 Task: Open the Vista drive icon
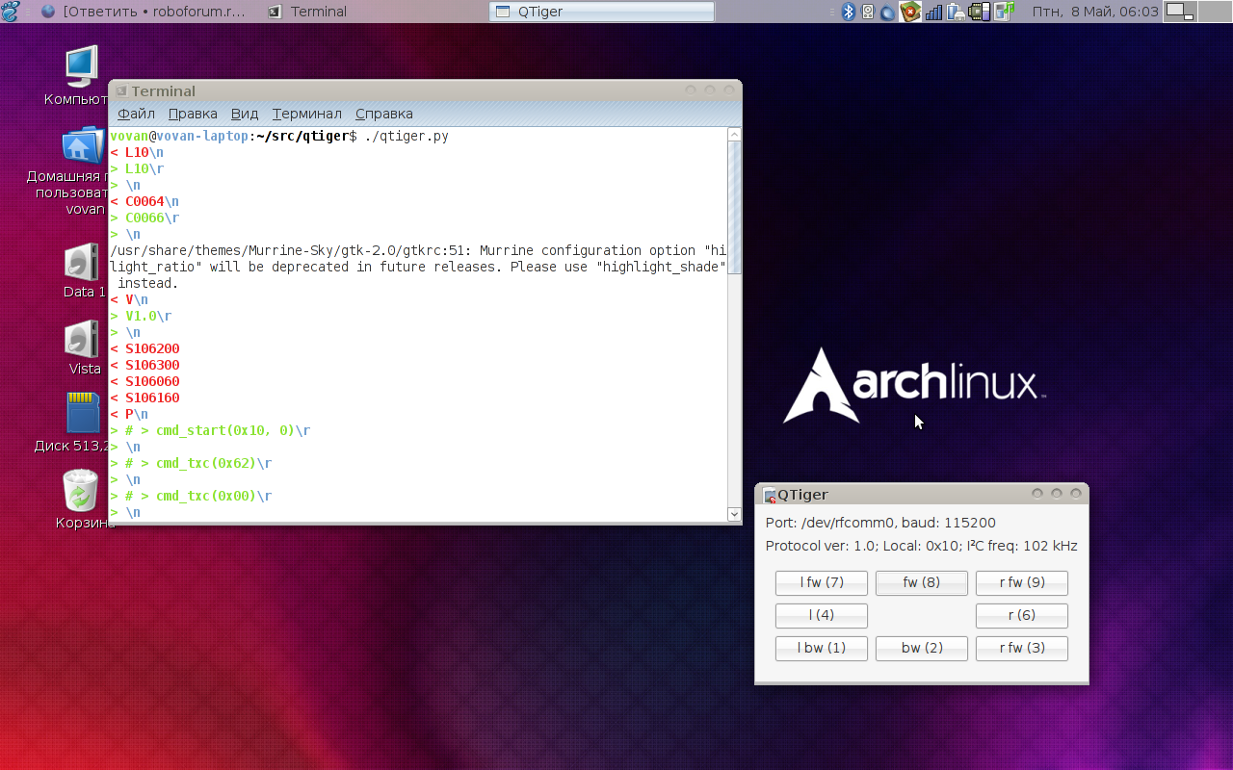81,340
